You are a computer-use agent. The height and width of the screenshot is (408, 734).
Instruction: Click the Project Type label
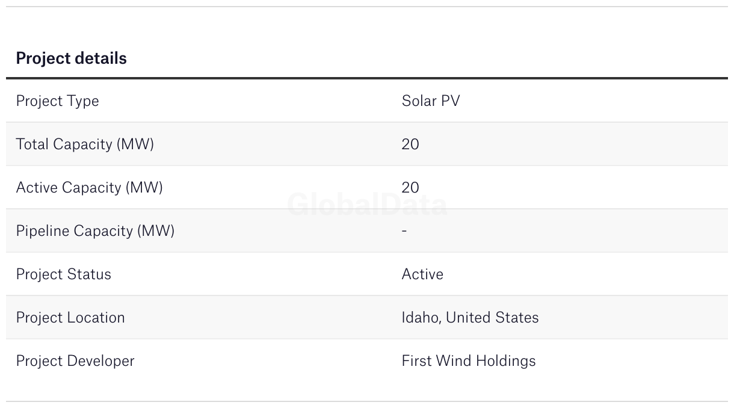pos(57,101)
